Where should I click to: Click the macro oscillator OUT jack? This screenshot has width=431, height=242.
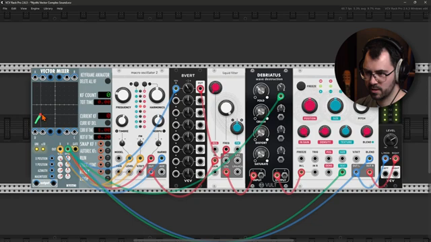pyautogui.click(x=151, y=172)
